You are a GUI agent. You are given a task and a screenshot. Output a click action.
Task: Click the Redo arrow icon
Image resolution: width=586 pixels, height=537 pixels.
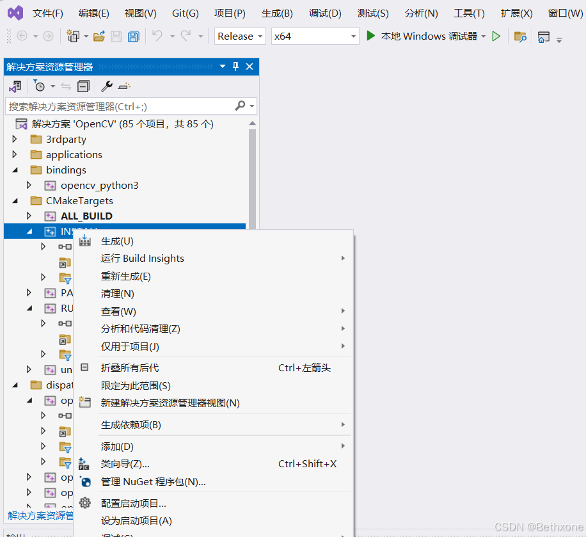[x=186, y=36]
